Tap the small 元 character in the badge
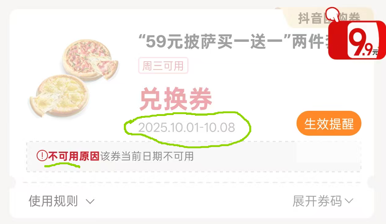 [375, 52]
